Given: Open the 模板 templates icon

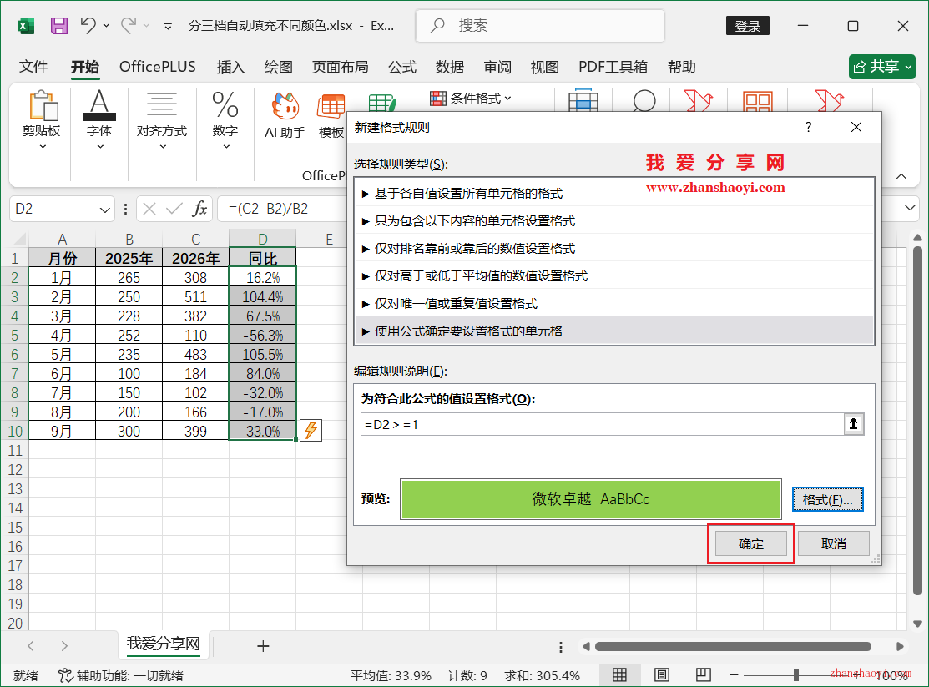Looking at the screenshot, I should (x=331, y=116).
